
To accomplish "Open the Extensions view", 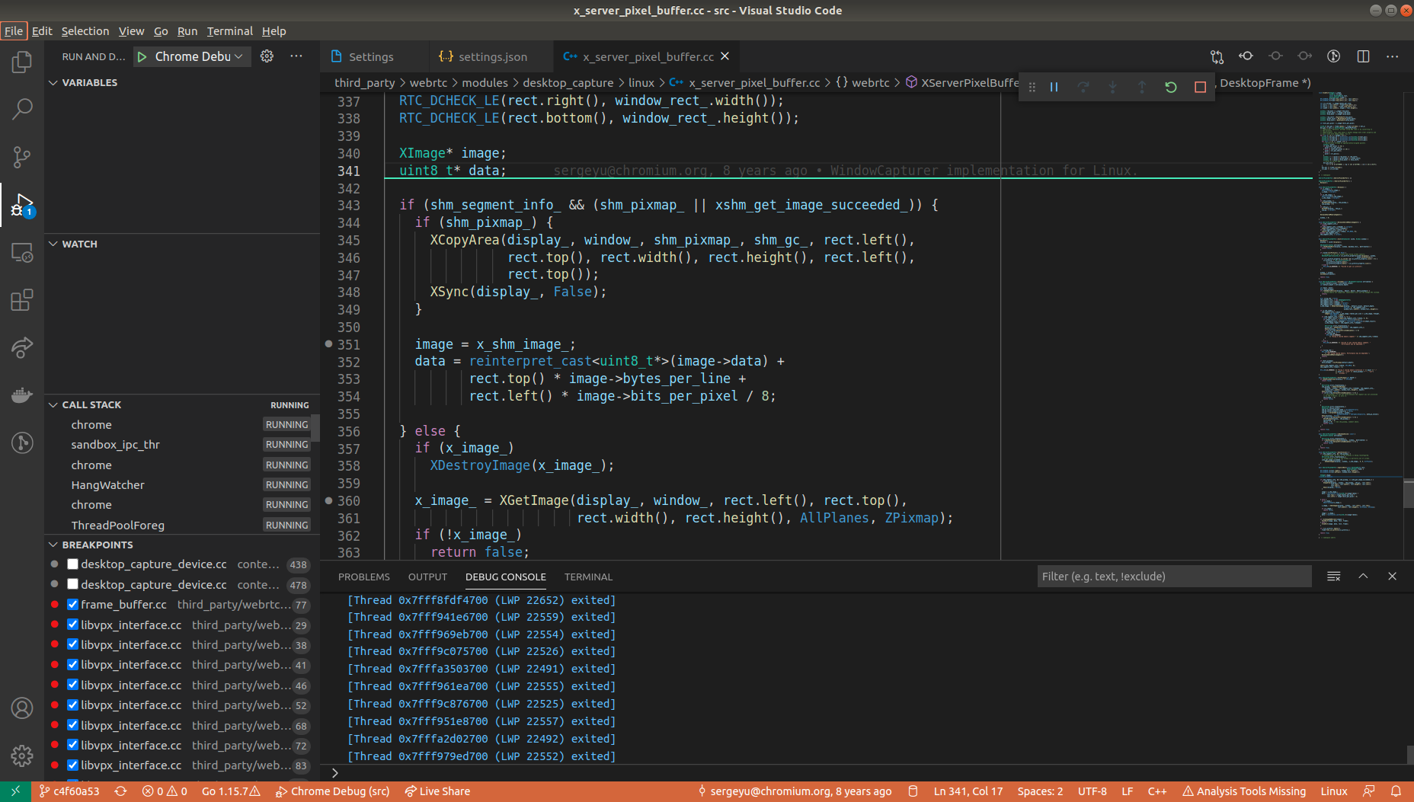I will point(22,300).
